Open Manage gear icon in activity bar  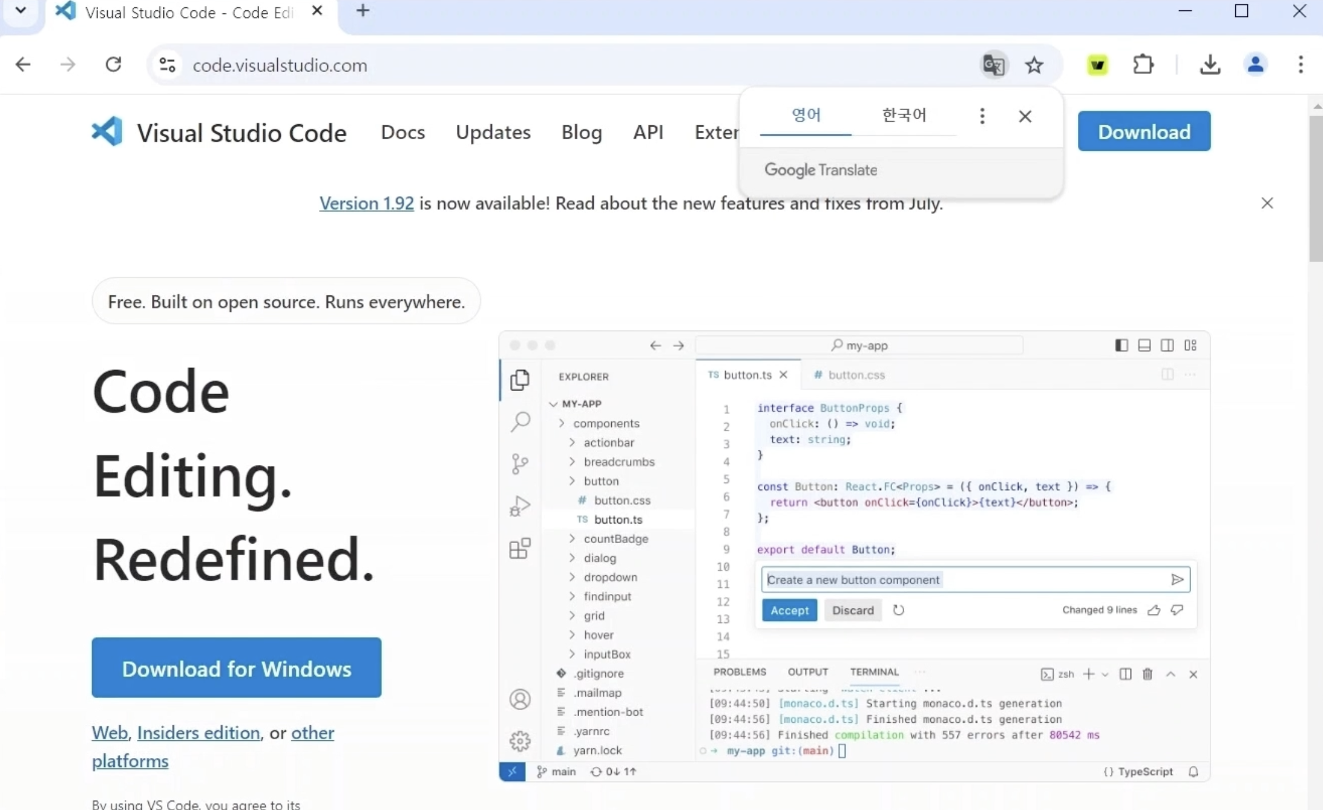point(520,741)
